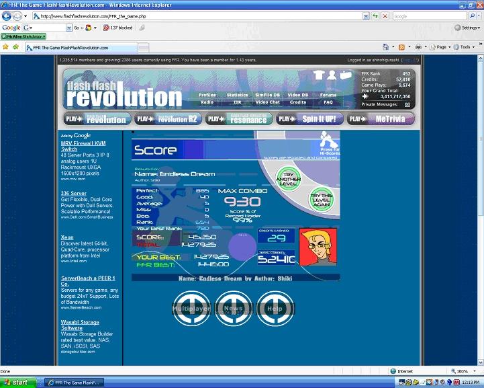
Task: Select Try Another Level button
Action: click(288, 179)
